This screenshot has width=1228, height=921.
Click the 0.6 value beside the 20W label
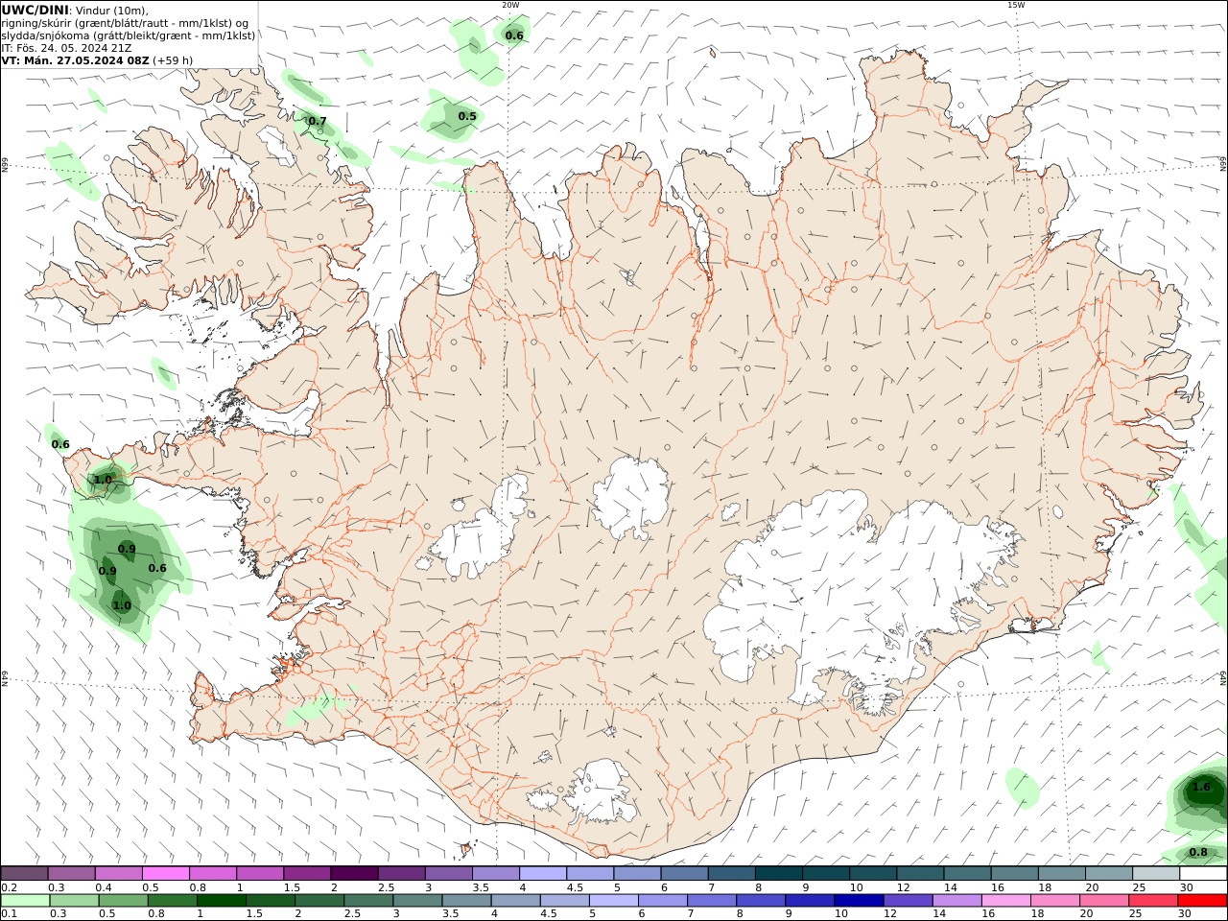click(x=514, y=35)
